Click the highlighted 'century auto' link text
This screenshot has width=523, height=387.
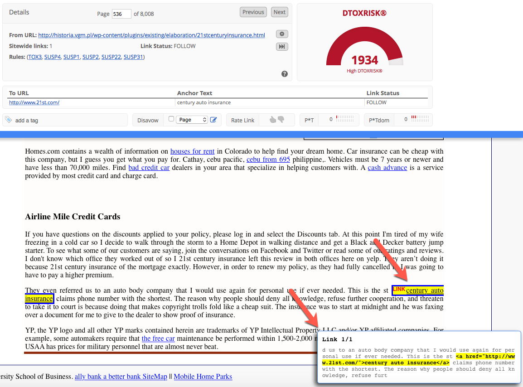[425, 290]
